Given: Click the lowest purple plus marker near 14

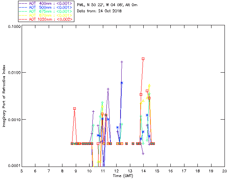Looking at the screenshot, I should [143, 154].
